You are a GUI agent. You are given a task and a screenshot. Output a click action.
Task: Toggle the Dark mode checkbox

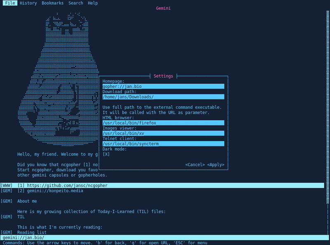coord(106,154)
